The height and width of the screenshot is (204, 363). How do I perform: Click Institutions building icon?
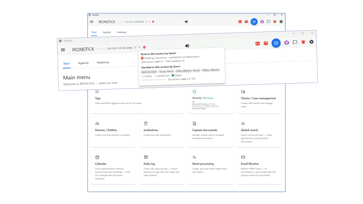[x=146, y=123]
